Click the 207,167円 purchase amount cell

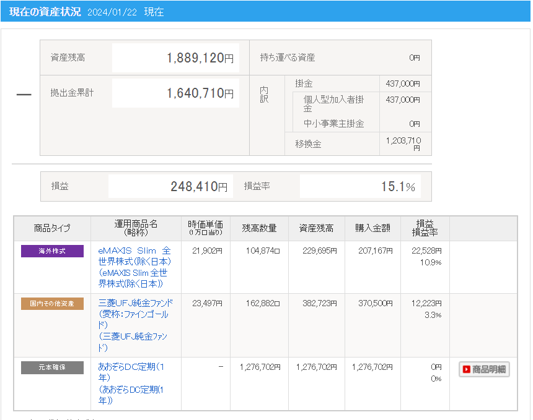376,251
